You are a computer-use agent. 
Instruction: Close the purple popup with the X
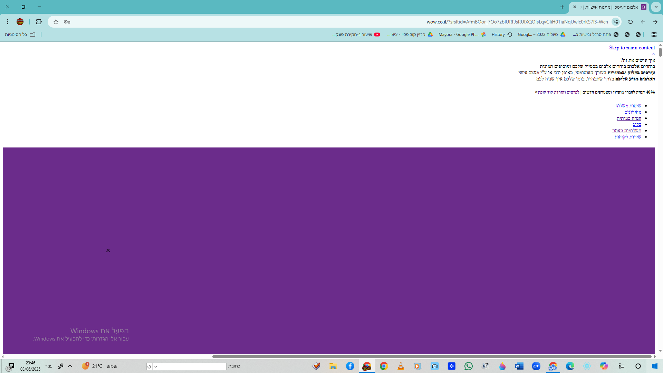coord(108,250)
